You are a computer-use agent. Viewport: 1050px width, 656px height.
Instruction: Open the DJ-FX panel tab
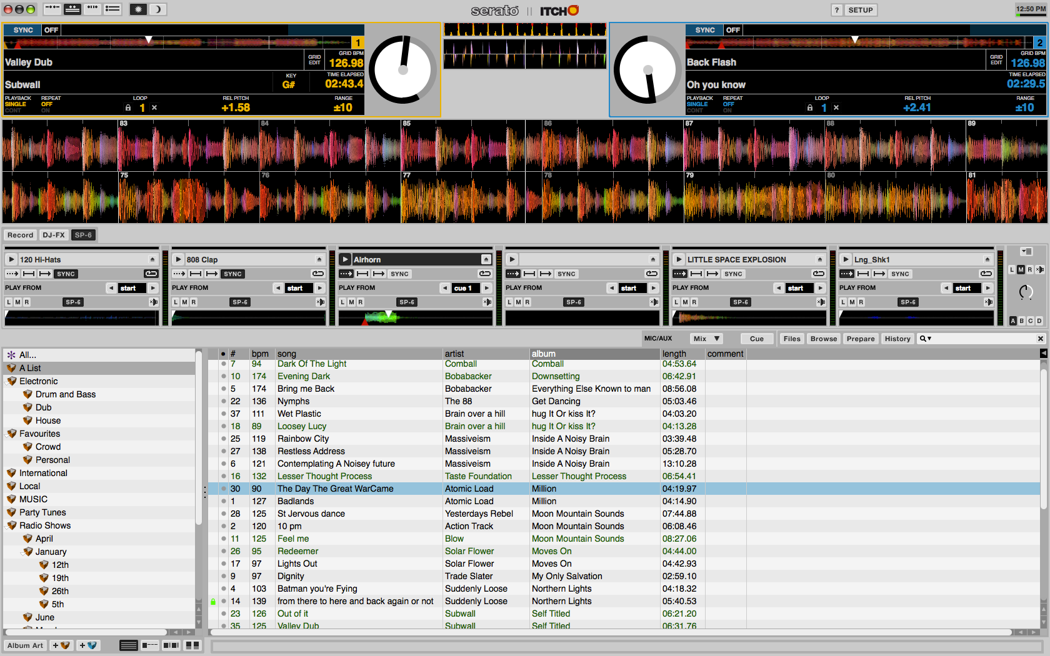(54, 235)
